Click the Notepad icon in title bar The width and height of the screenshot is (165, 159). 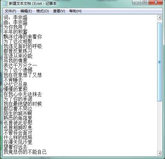5,4
